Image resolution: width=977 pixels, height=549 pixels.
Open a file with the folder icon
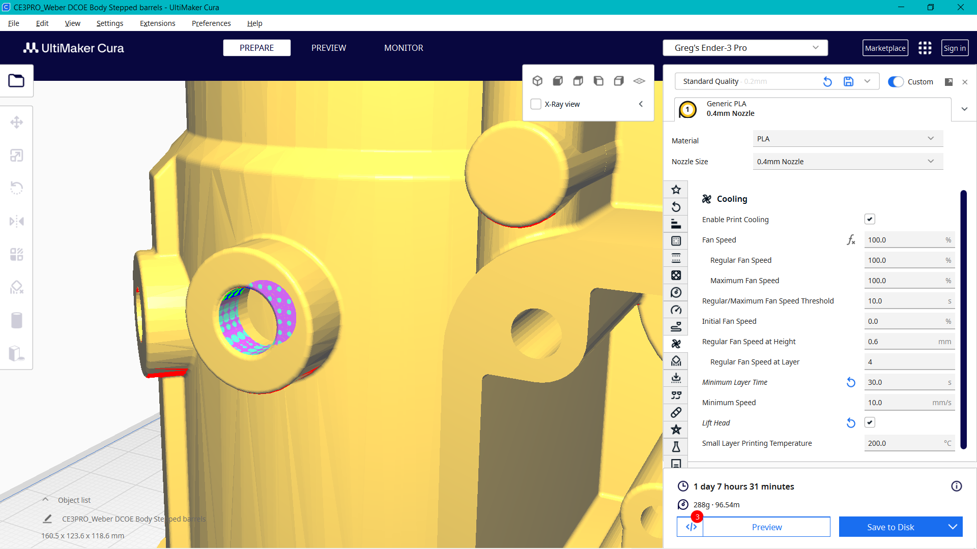17,80
